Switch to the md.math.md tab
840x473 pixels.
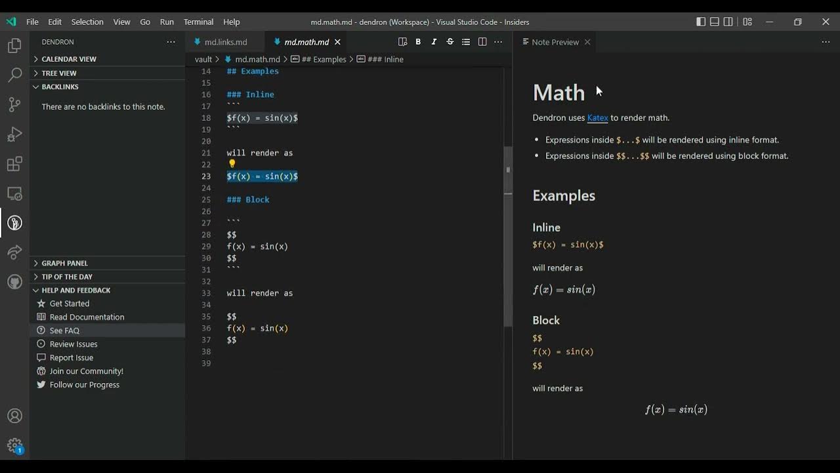306,42
